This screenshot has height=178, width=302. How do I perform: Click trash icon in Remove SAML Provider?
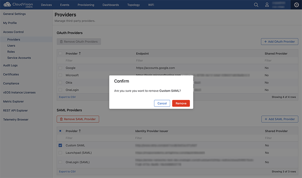61,119
